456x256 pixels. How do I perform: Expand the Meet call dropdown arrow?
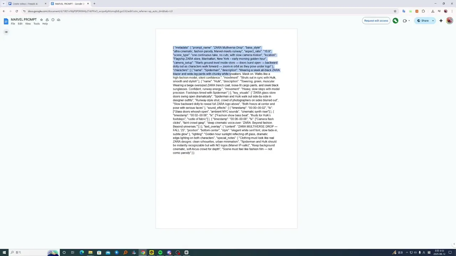click(x=409, y=21)
